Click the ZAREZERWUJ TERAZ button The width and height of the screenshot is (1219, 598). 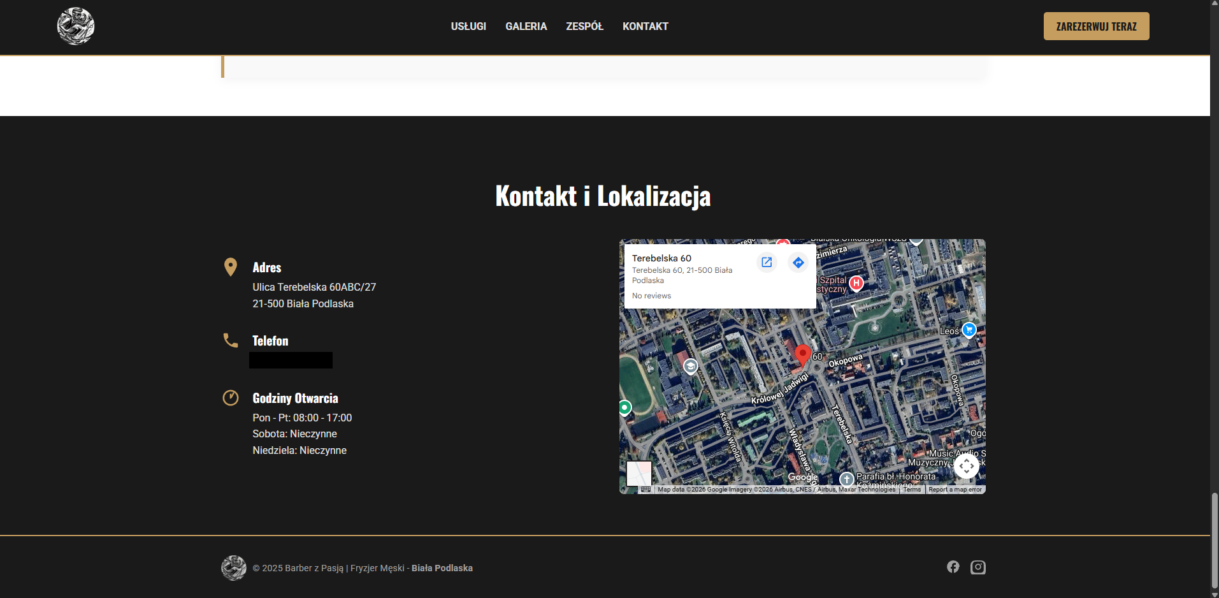[1095, 26]
